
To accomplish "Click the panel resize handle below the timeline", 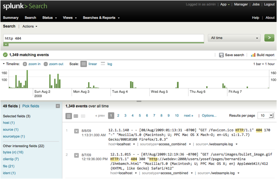I will 139,101.
